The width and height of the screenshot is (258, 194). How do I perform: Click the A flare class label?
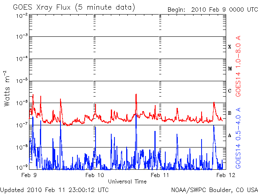click(230, 135)
